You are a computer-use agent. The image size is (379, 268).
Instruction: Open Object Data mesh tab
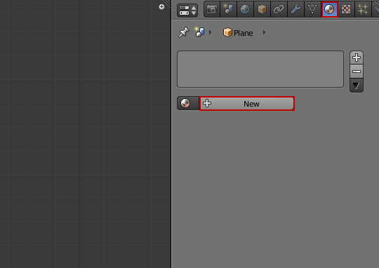point(312,9)
